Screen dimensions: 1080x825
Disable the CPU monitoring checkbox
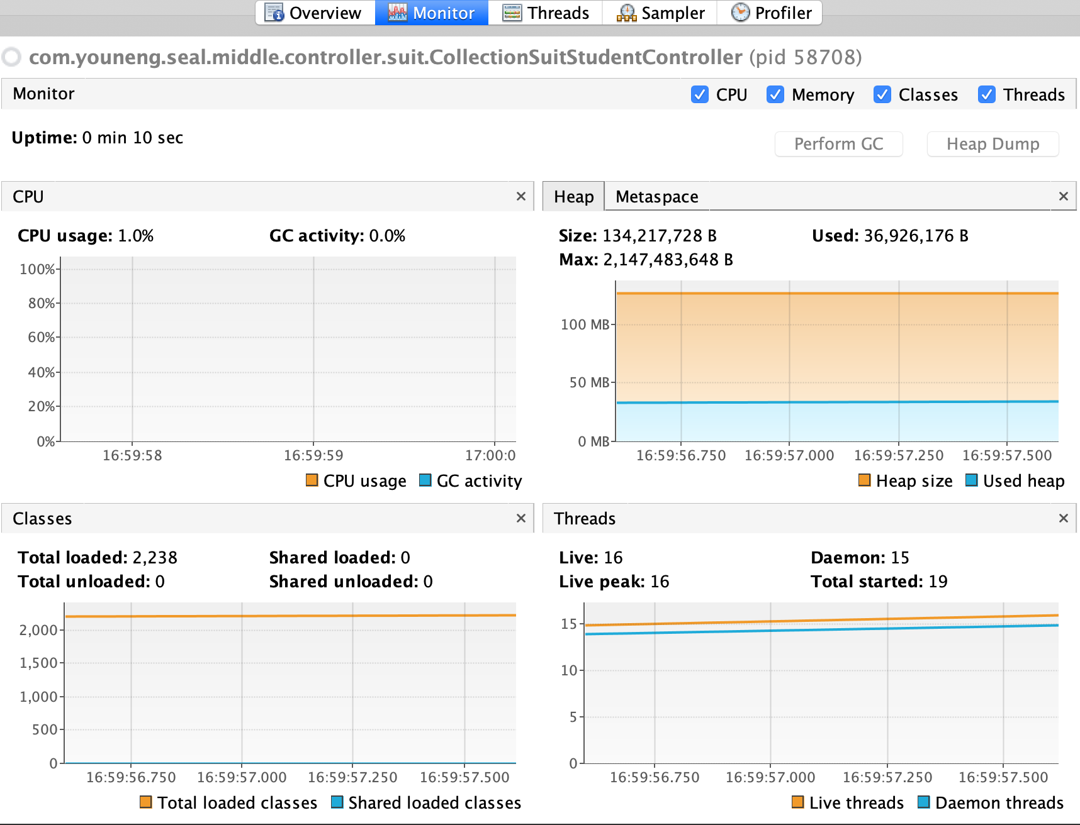700,94
